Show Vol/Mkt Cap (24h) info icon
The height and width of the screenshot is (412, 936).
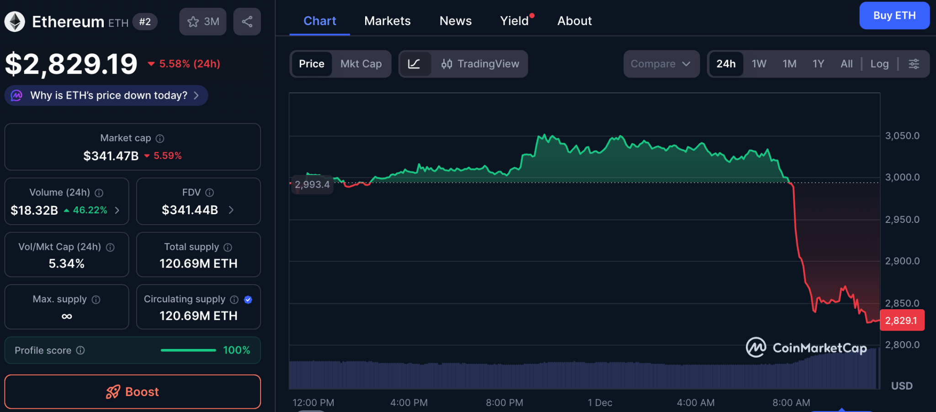click(110, 247)
